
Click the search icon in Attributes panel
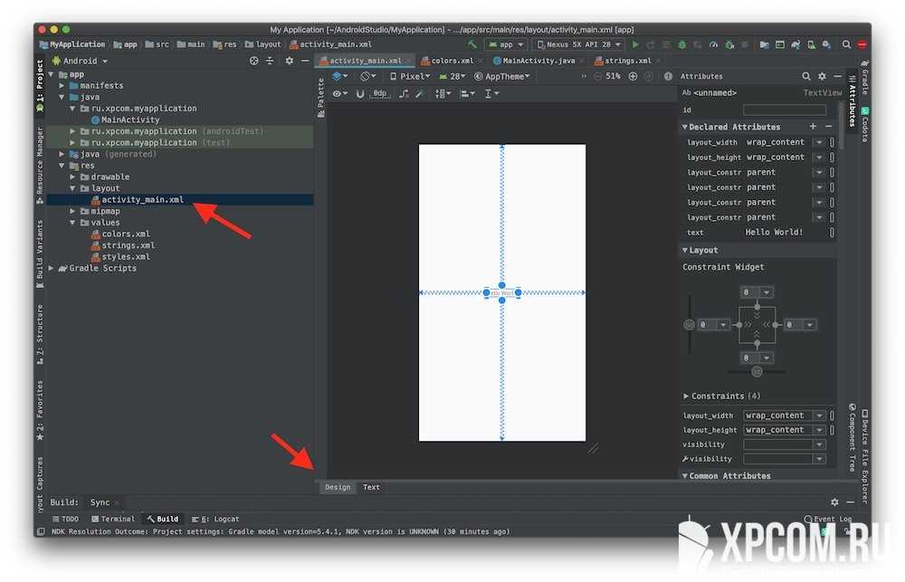[806, 77]
